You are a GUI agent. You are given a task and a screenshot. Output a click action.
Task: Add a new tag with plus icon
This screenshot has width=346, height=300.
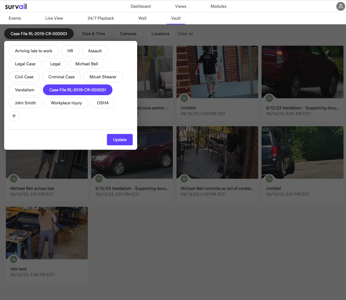pos(14,116)
